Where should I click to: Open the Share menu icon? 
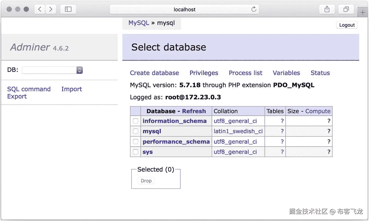tap(327, 9)
